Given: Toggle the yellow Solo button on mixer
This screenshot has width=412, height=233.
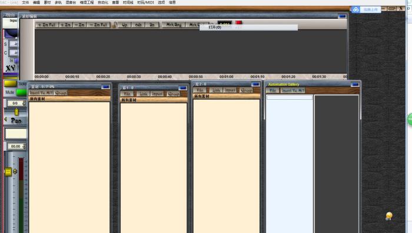Looking at the screenshot, I should (10, 83).
